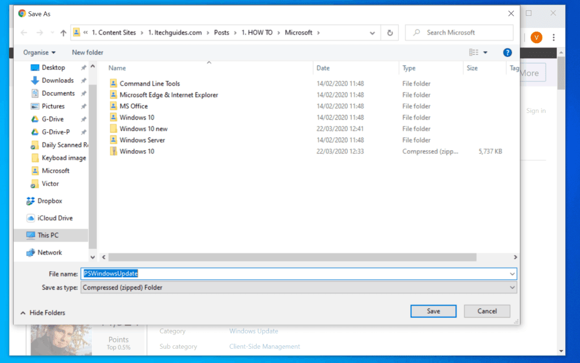The height and width of the screenshot is (363, 580).
Task: Expand the File name dropdown arrow
Action: 512,274
